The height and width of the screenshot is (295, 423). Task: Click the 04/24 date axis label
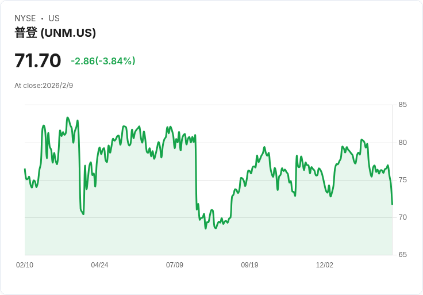tap(99, 265)
